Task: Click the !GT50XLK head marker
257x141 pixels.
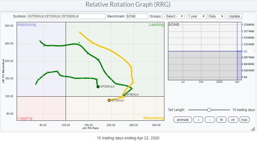Action: pyautogui.click(x=124, y=95)
